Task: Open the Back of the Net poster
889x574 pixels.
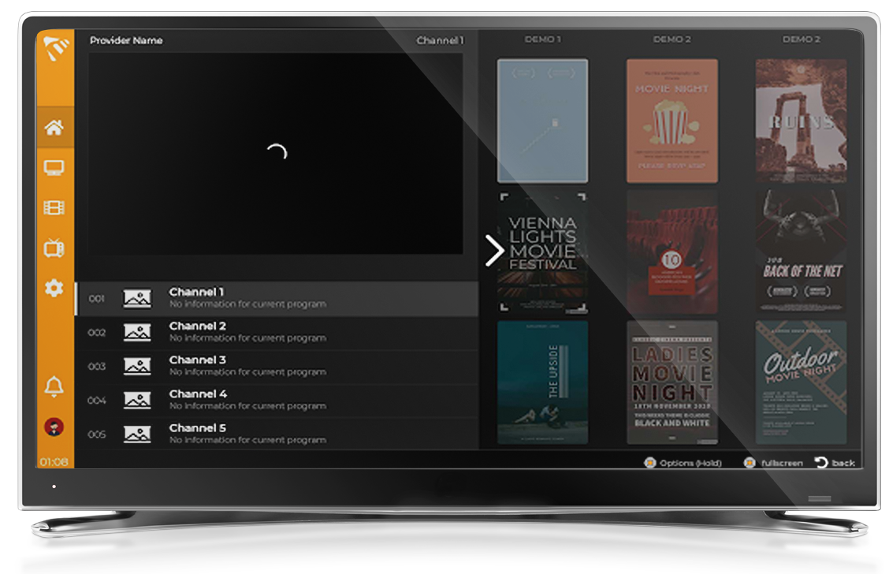Action: click(801, 252)
